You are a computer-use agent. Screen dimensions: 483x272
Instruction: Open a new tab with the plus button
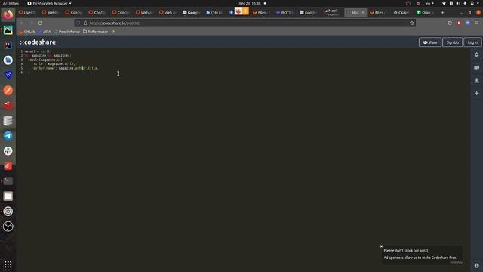pyautogui.click(x=442, y=13)
